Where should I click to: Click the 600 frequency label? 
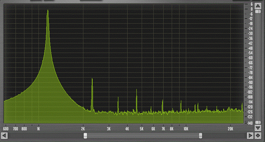pos(6,129)
